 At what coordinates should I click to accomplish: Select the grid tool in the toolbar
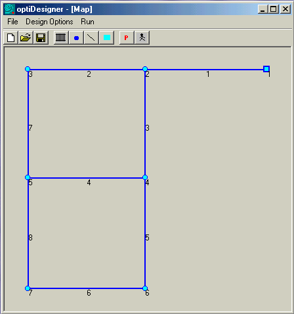[61, 37]
